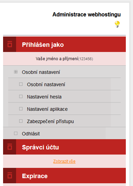This screenshot has width=133, height=186.
Task: Click square bullet next to Nastavení aplikace
Action: tap(21, 109)
